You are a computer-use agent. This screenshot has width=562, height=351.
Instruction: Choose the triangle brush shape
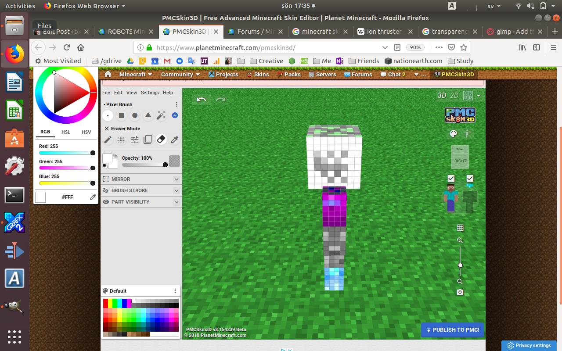(x=148, y=115)
